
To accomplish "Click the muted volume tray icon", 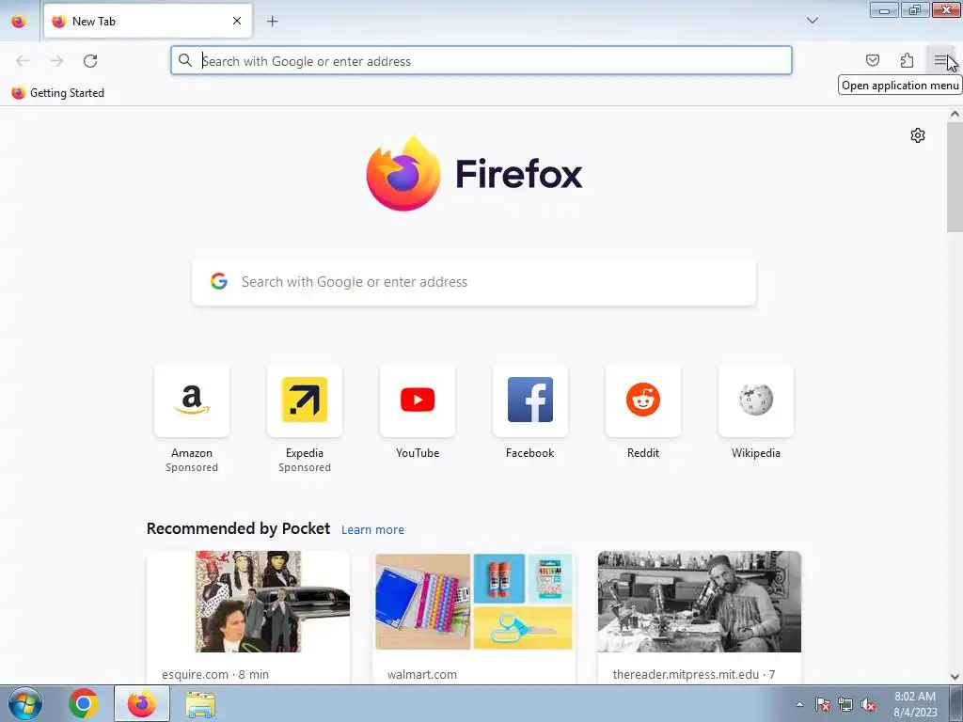I will click(x=868, y=704).
